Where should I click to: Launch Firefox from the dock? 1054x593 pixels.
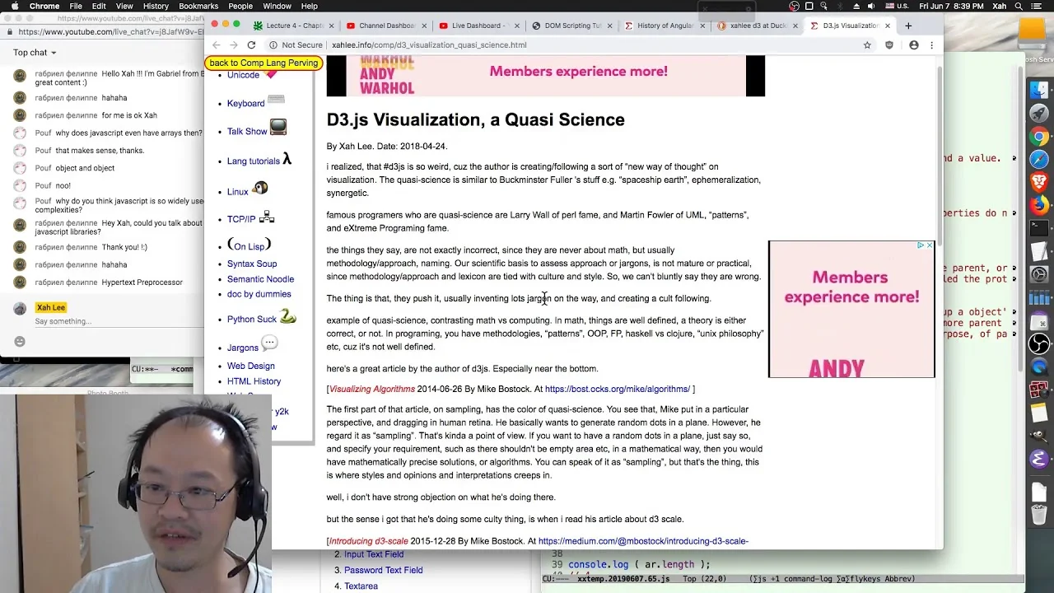point(1039,204)
